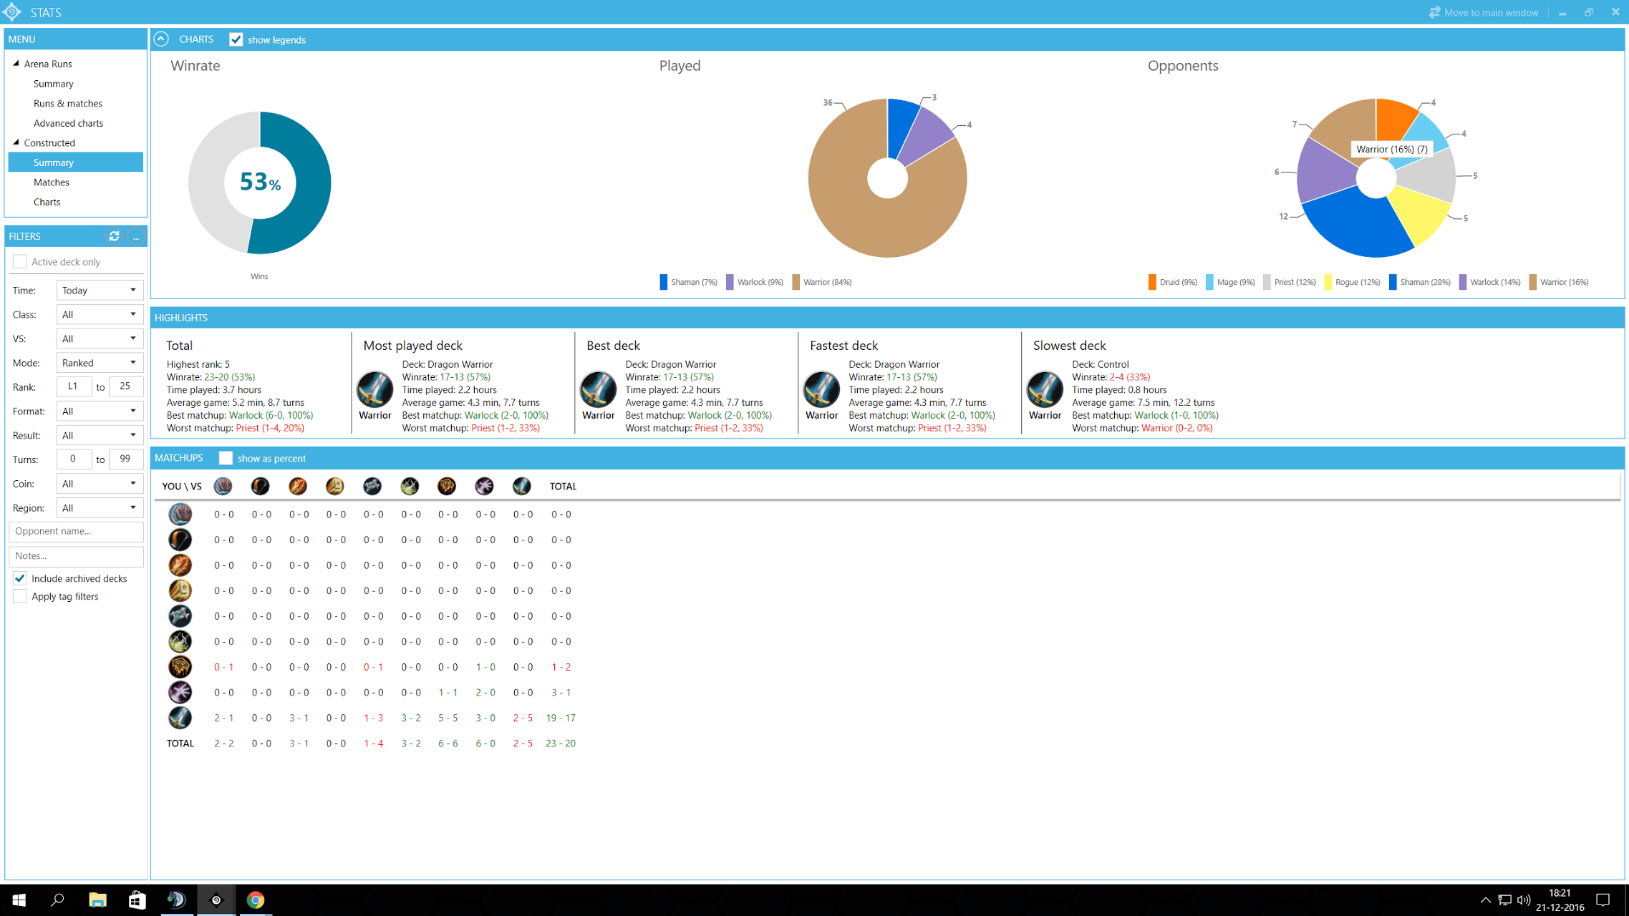Viewport: 1629px width, 916px height.
Task: Click the Shaman icon in the YOU column
Action: 180,667
